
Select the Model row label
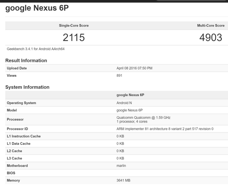point(12,110)
